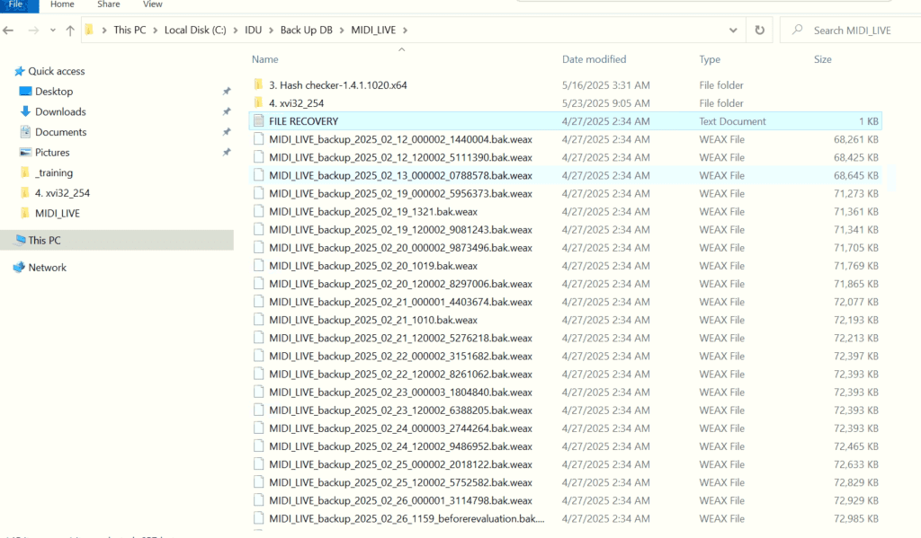This screenshot has width=921, height=538.
Task: Expand breadcrumb chevron after Back Up DB
Action: click(342, 30)
